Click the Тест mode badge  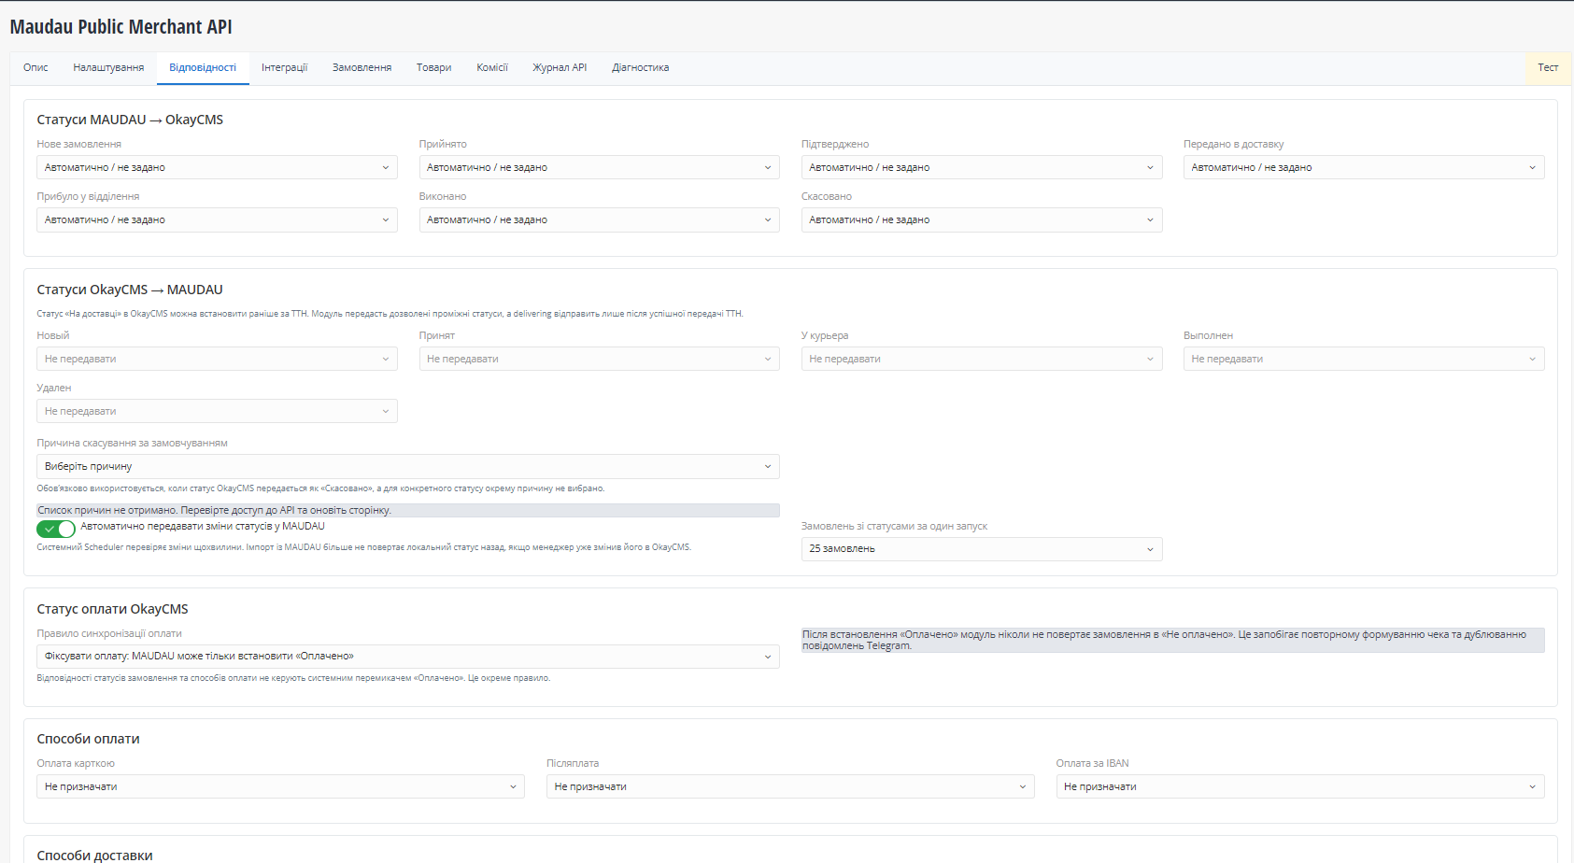[1548, 68]
